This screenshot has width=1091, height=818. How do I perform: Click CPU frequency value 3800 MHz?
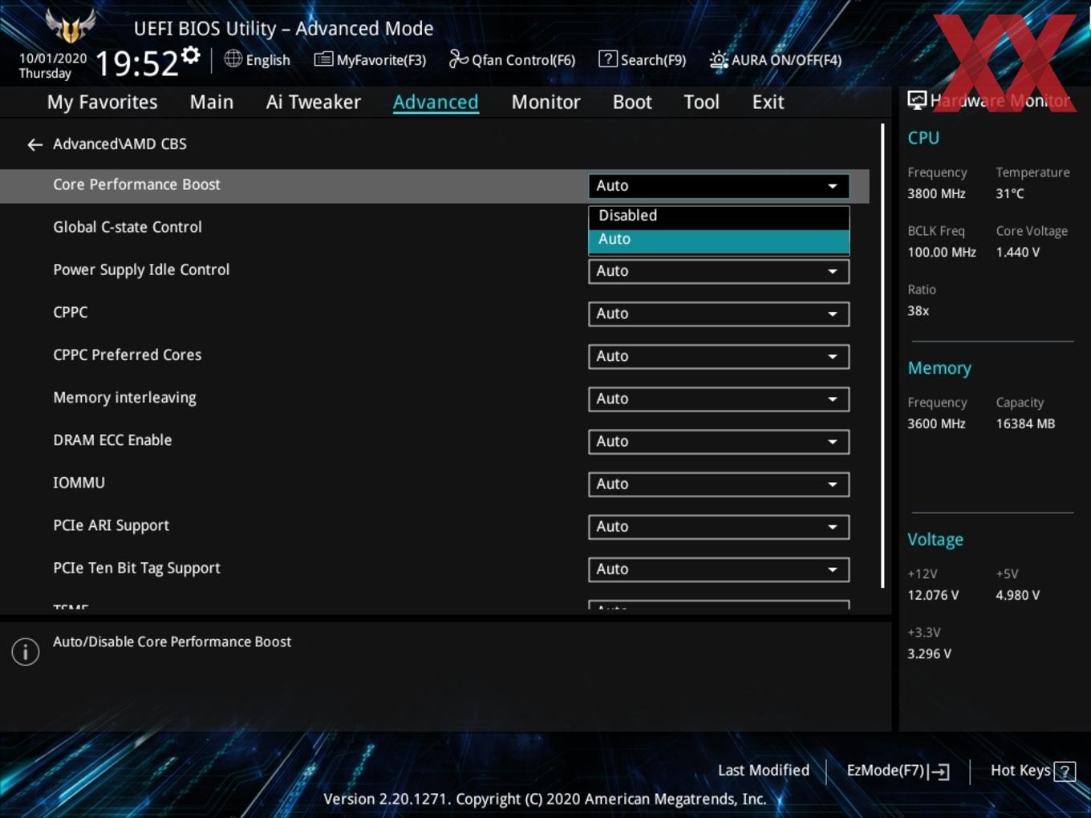936,193
